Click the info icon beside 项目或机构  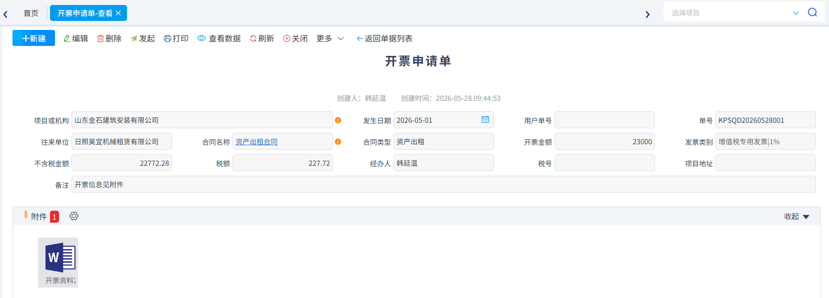338,120
